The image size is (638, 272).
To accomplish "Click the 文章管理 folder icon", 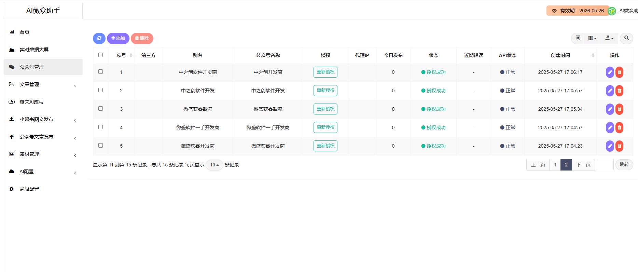I will (12, 84).
